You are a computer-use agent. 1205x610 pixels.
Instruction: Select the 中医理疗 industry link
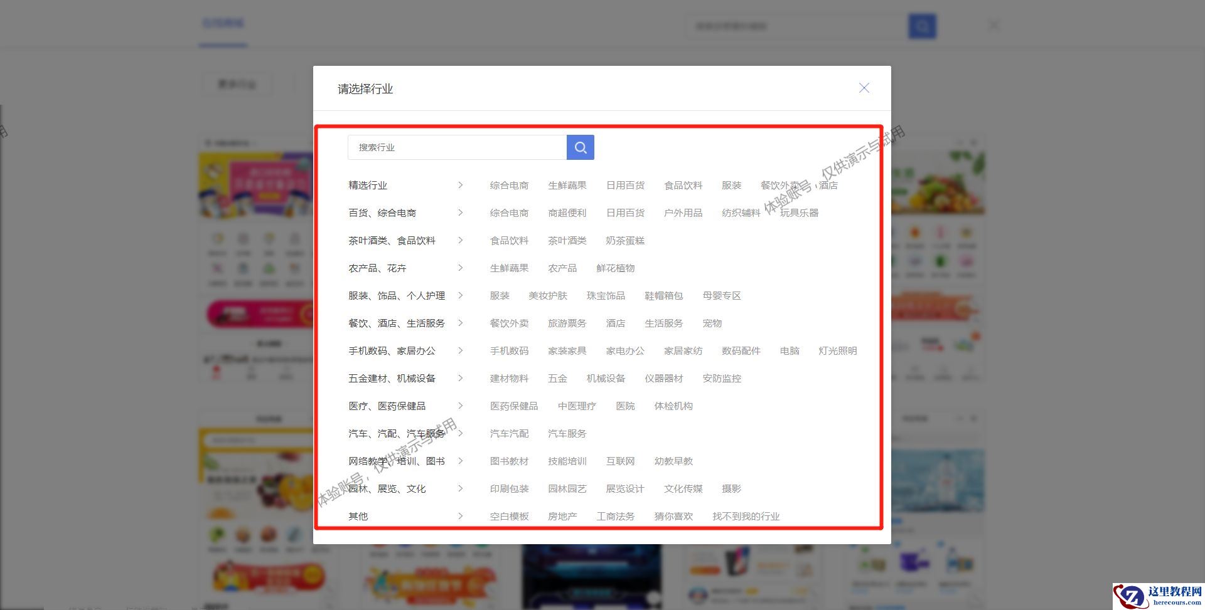coord(577,406)
